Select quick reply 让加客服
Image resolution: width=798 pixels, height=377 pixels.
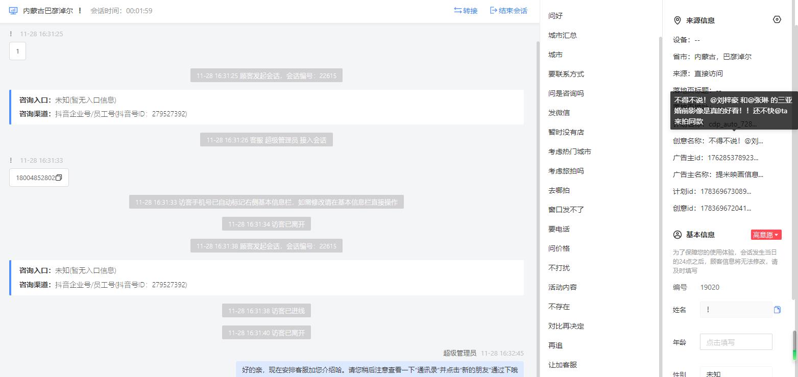coord(563,365)
